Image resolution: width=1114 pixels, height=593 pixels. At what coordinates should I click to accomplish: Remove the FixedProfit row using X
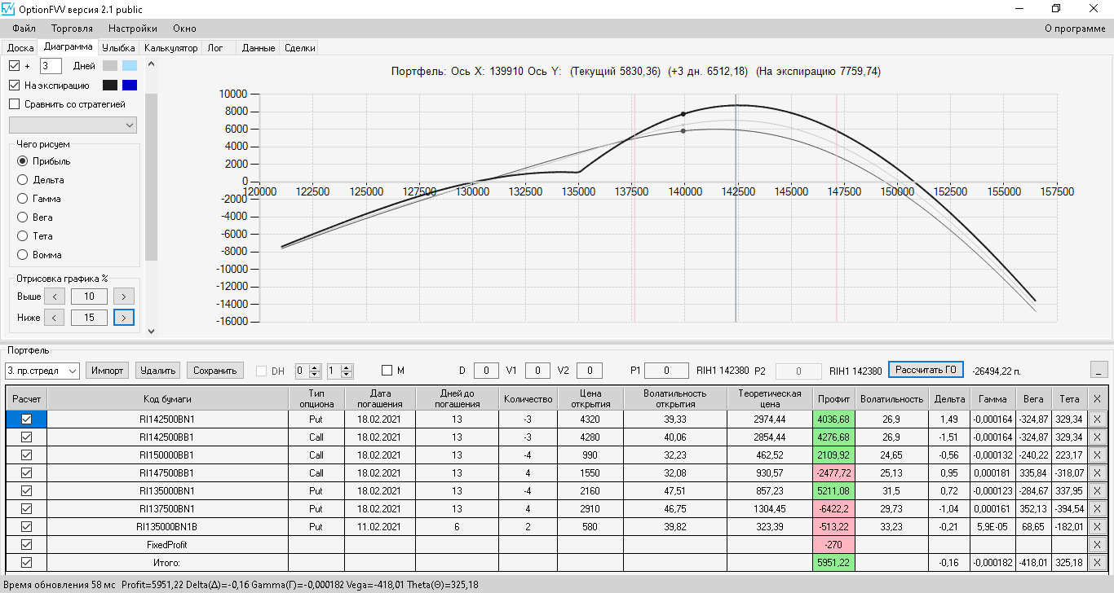[x=1096, y=544]
